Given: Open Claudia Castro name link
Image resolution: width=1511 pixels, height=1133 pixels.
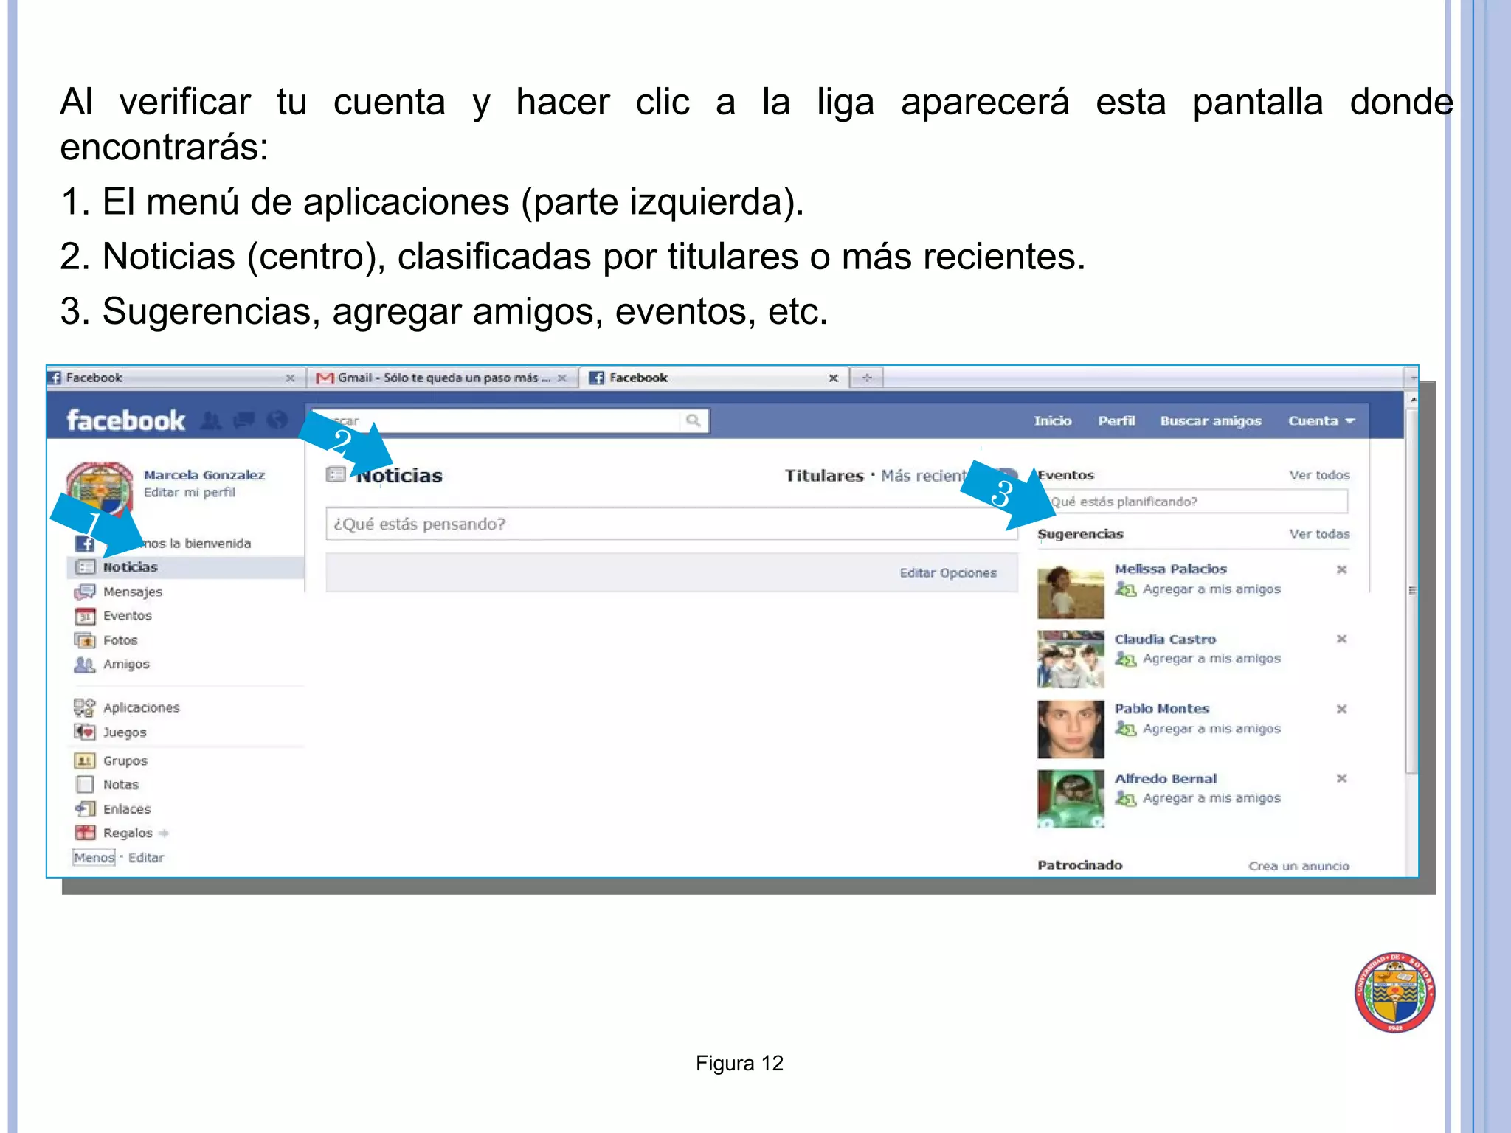Looking at the screenshot, I should (x=1165, y=640).
